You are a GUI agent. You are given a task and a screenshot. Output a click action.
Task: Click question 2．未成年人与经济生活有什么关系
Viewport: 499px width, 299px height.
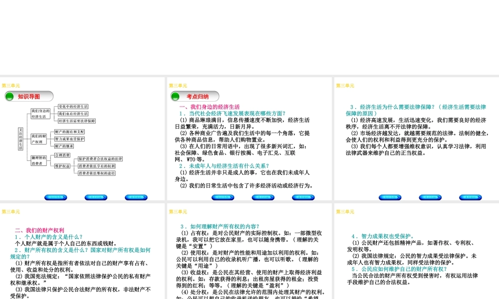[x=224, y=166]
